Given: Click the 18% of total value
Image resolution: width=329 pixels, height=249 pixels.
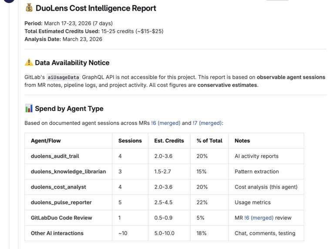Looking at the screenshot, I should (x=201, y=233).
